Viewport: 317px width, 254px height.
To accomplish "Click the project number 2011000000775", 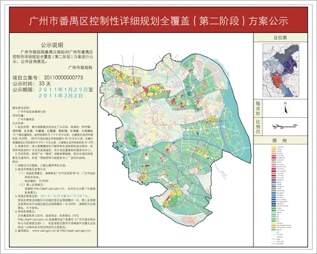I will point(63,77).
